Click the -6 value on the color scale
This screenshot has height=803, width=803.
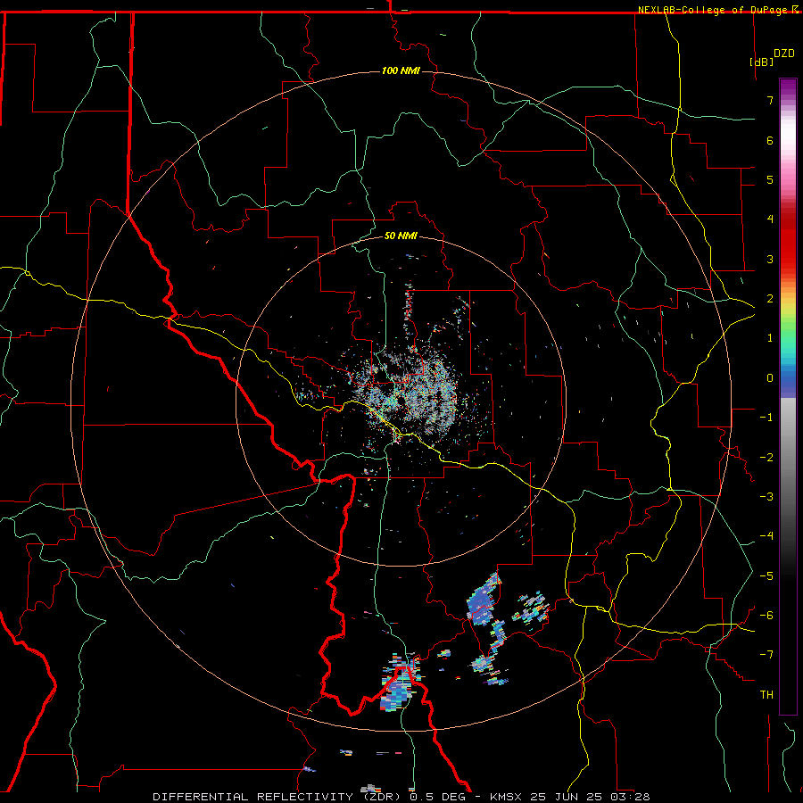(x=766, y=616)
